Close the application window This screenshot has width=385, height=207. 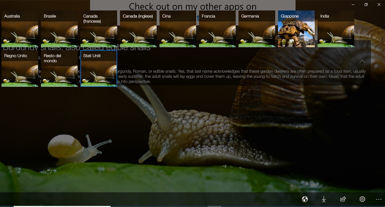tap(379, 4)
